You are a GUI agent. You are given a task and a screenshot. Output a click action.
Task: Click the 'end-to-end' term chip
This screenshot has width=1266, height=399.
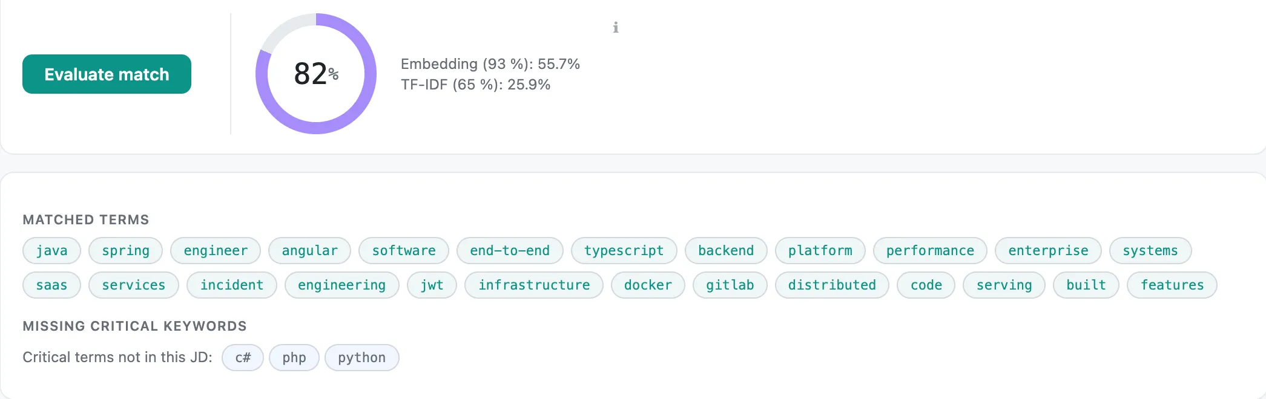(x=510, y=250)
